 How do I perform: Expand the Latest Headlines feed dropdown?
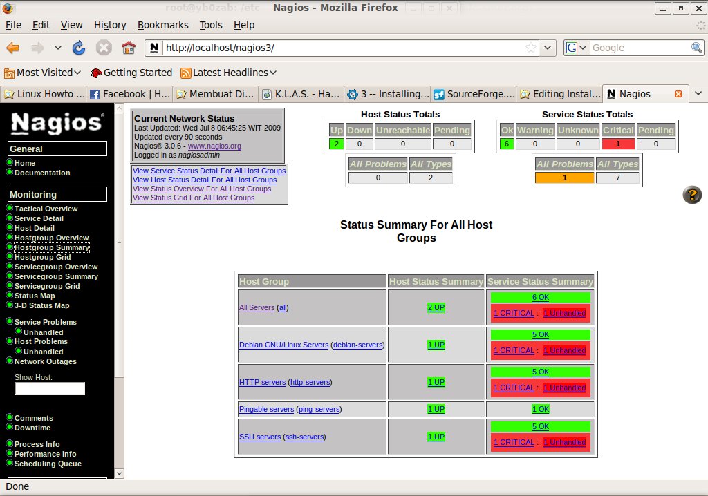[x=229, y=73]
